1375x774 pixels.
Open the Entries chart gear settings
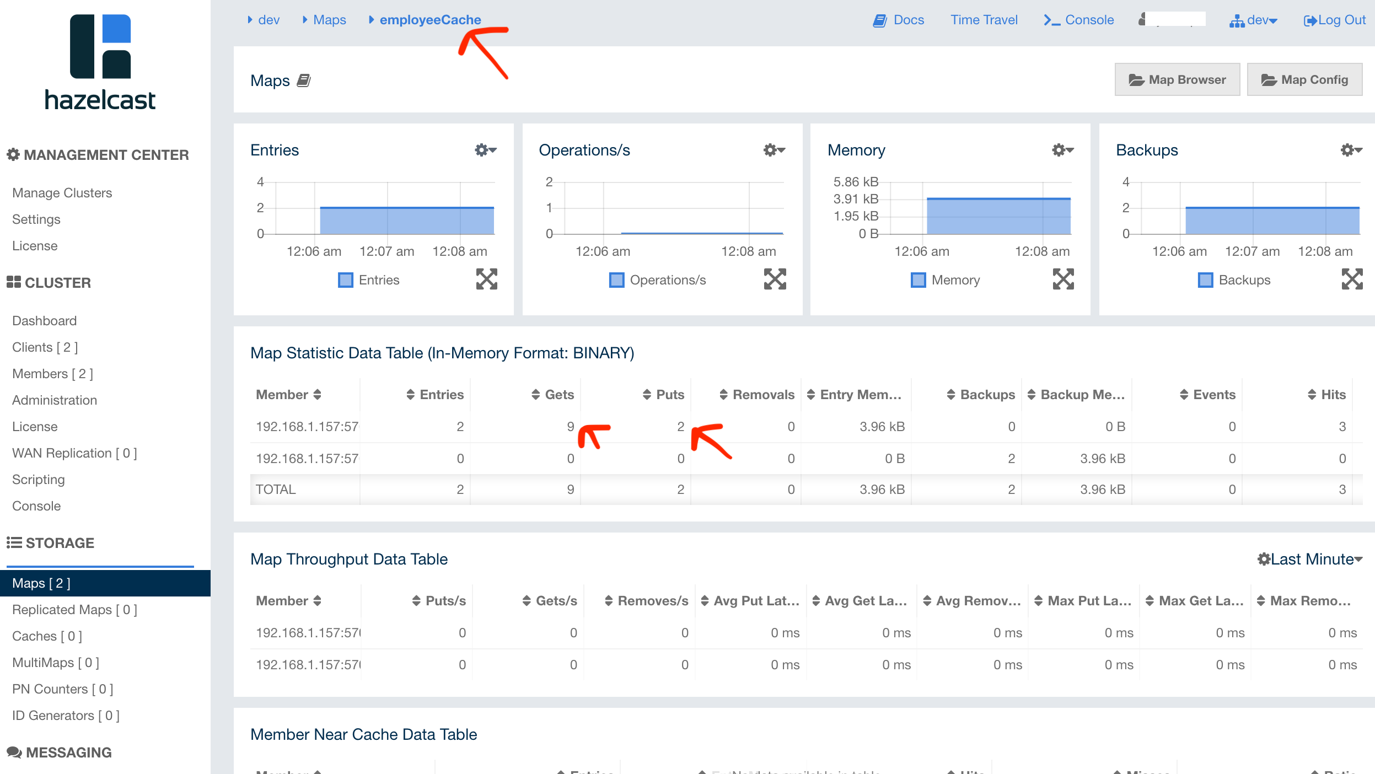(486, 150)
